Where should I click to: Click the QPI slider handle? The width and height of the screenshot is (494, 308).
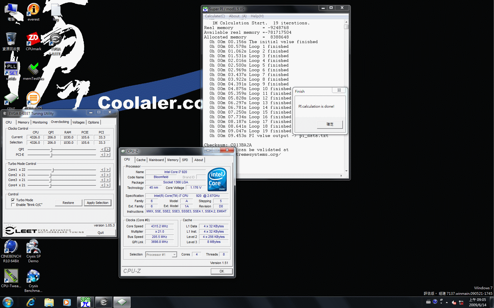51,150
